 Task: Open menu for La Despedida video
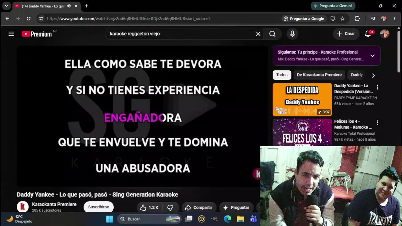pos(378,87)
